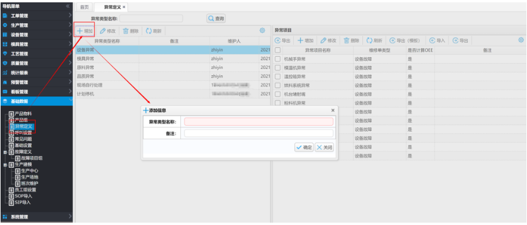Open 生产中心 in the tree
527x225 pixels.
pos(30,171)
